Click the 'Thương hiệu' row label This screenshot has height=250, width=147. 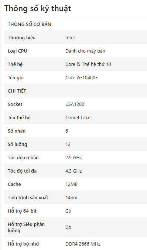(x=22, y=38)
